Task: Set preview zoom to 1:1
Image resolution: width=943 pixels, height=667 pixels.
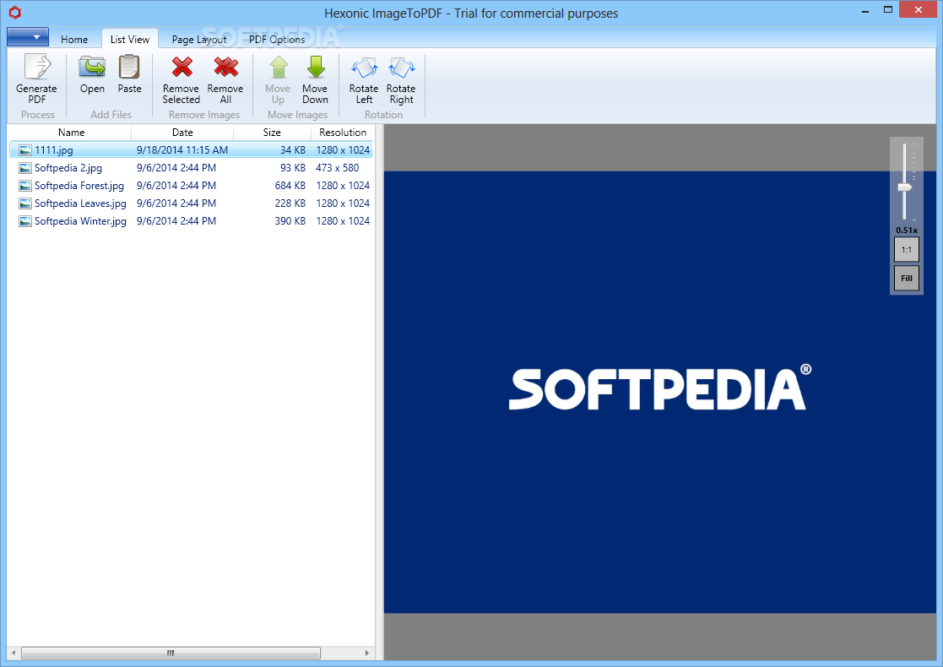Action: coord(907,250)
